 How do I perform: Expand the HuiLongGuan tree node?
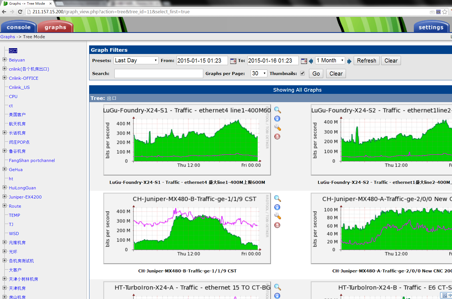pos(4,187)
